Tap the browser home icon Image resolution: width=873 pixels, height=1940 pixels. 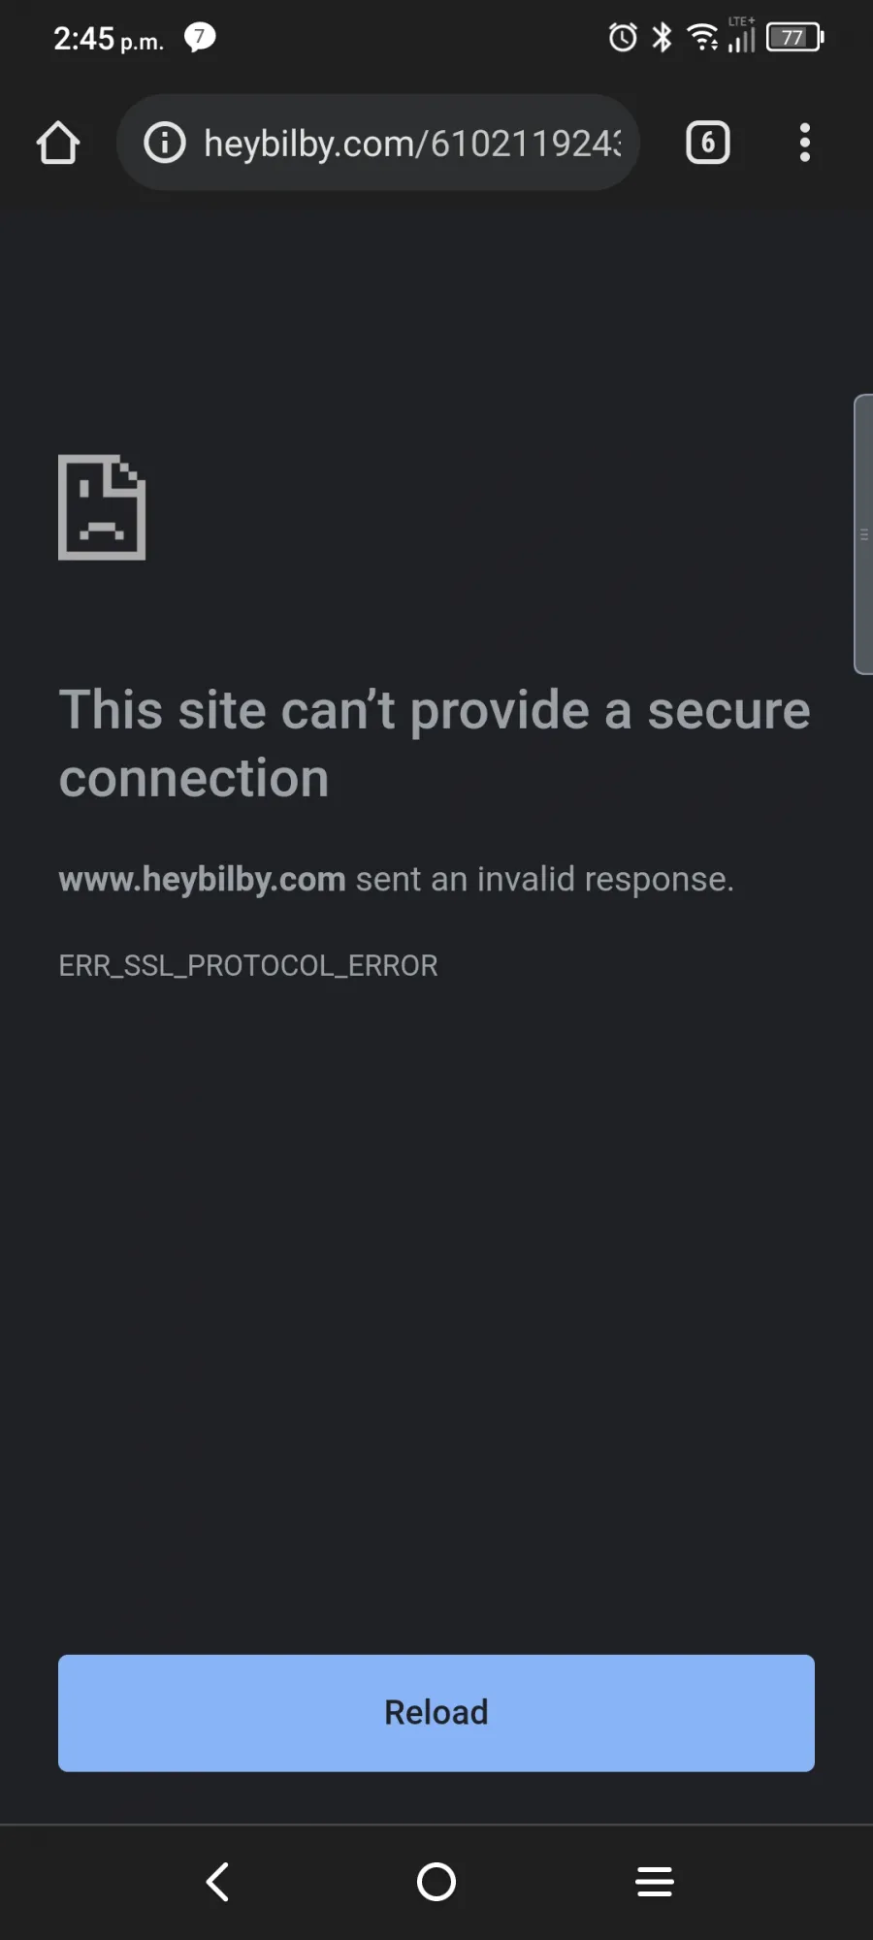[58, 143]
